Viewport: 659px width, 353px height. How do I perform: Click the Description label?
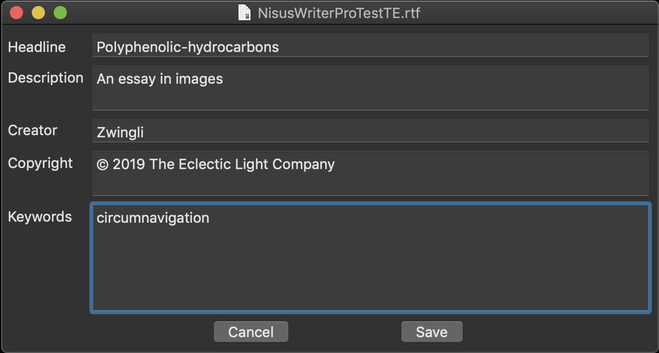[46, 78]
